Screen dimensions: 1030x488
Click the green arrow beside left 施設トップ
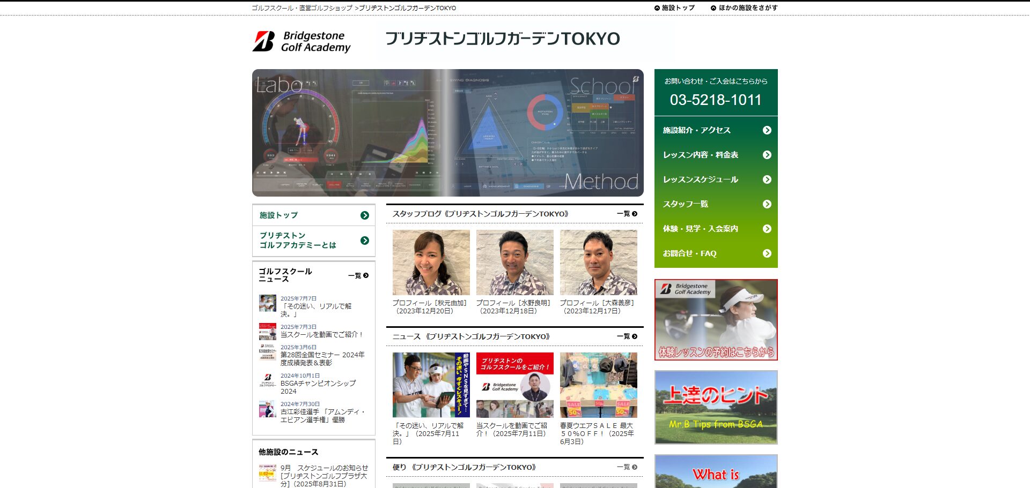(365, 215)
